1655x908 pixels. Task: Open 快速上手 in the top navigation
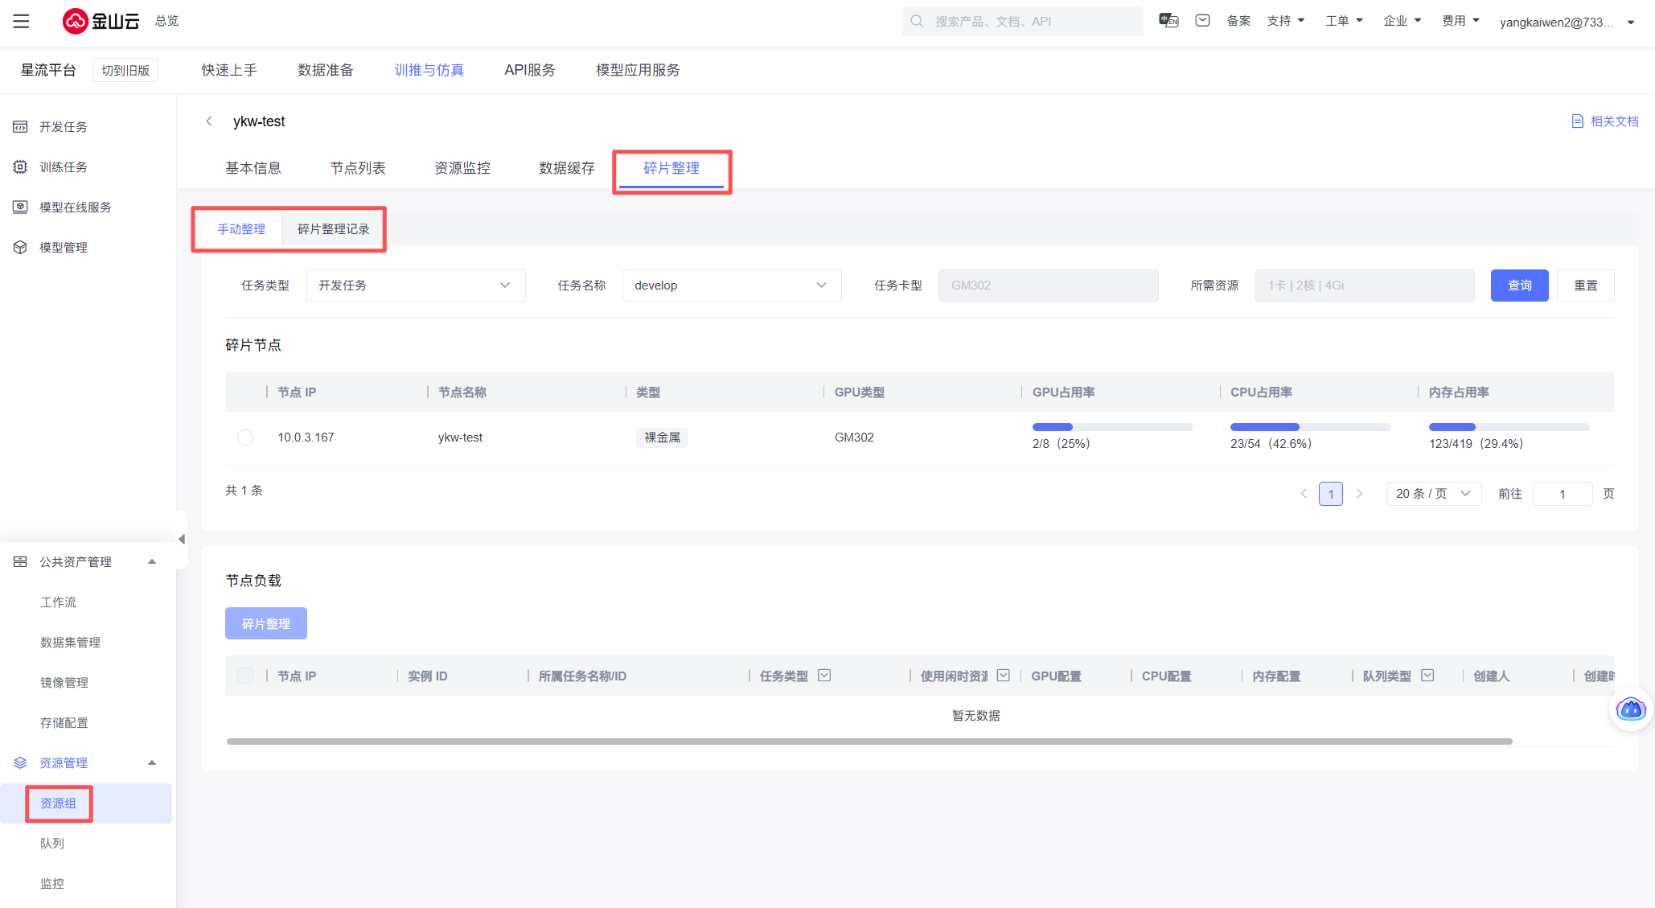[229, 70]
